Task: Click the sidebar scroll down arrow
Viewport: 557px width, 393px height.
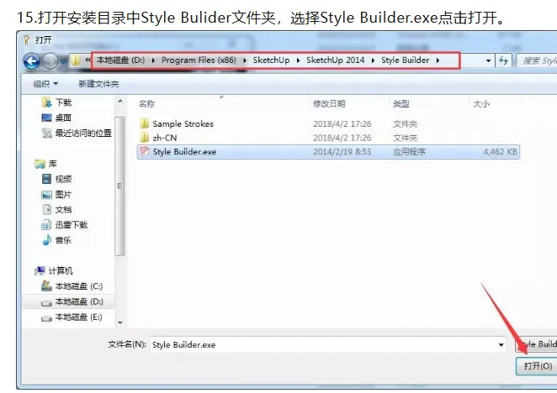Action: (x=120, y=322)
